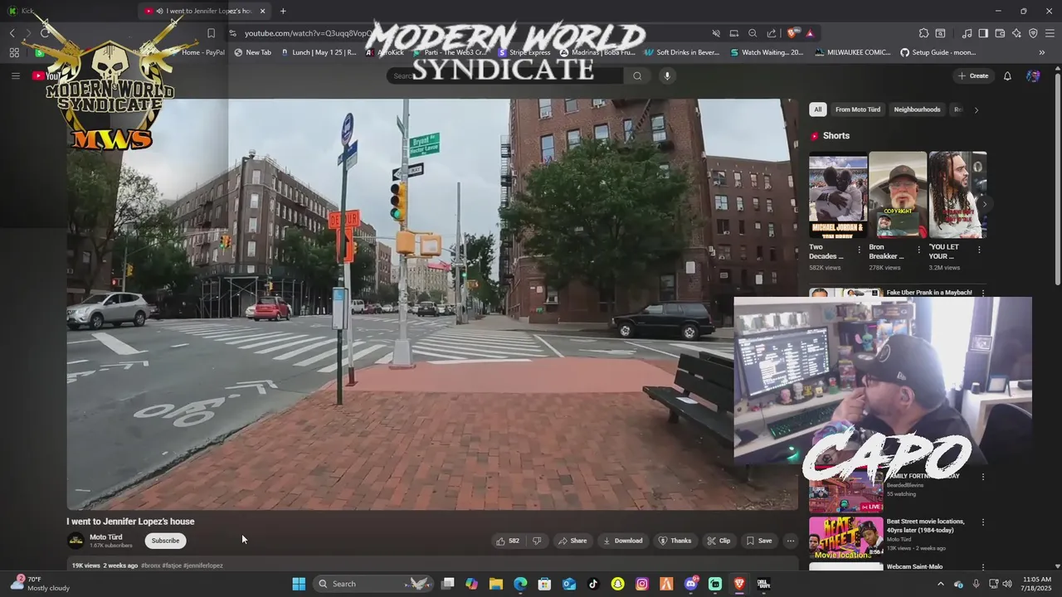Send Thanks to the creator
Viewport: 1062px width, 597px height.
(x=675, y=541)
